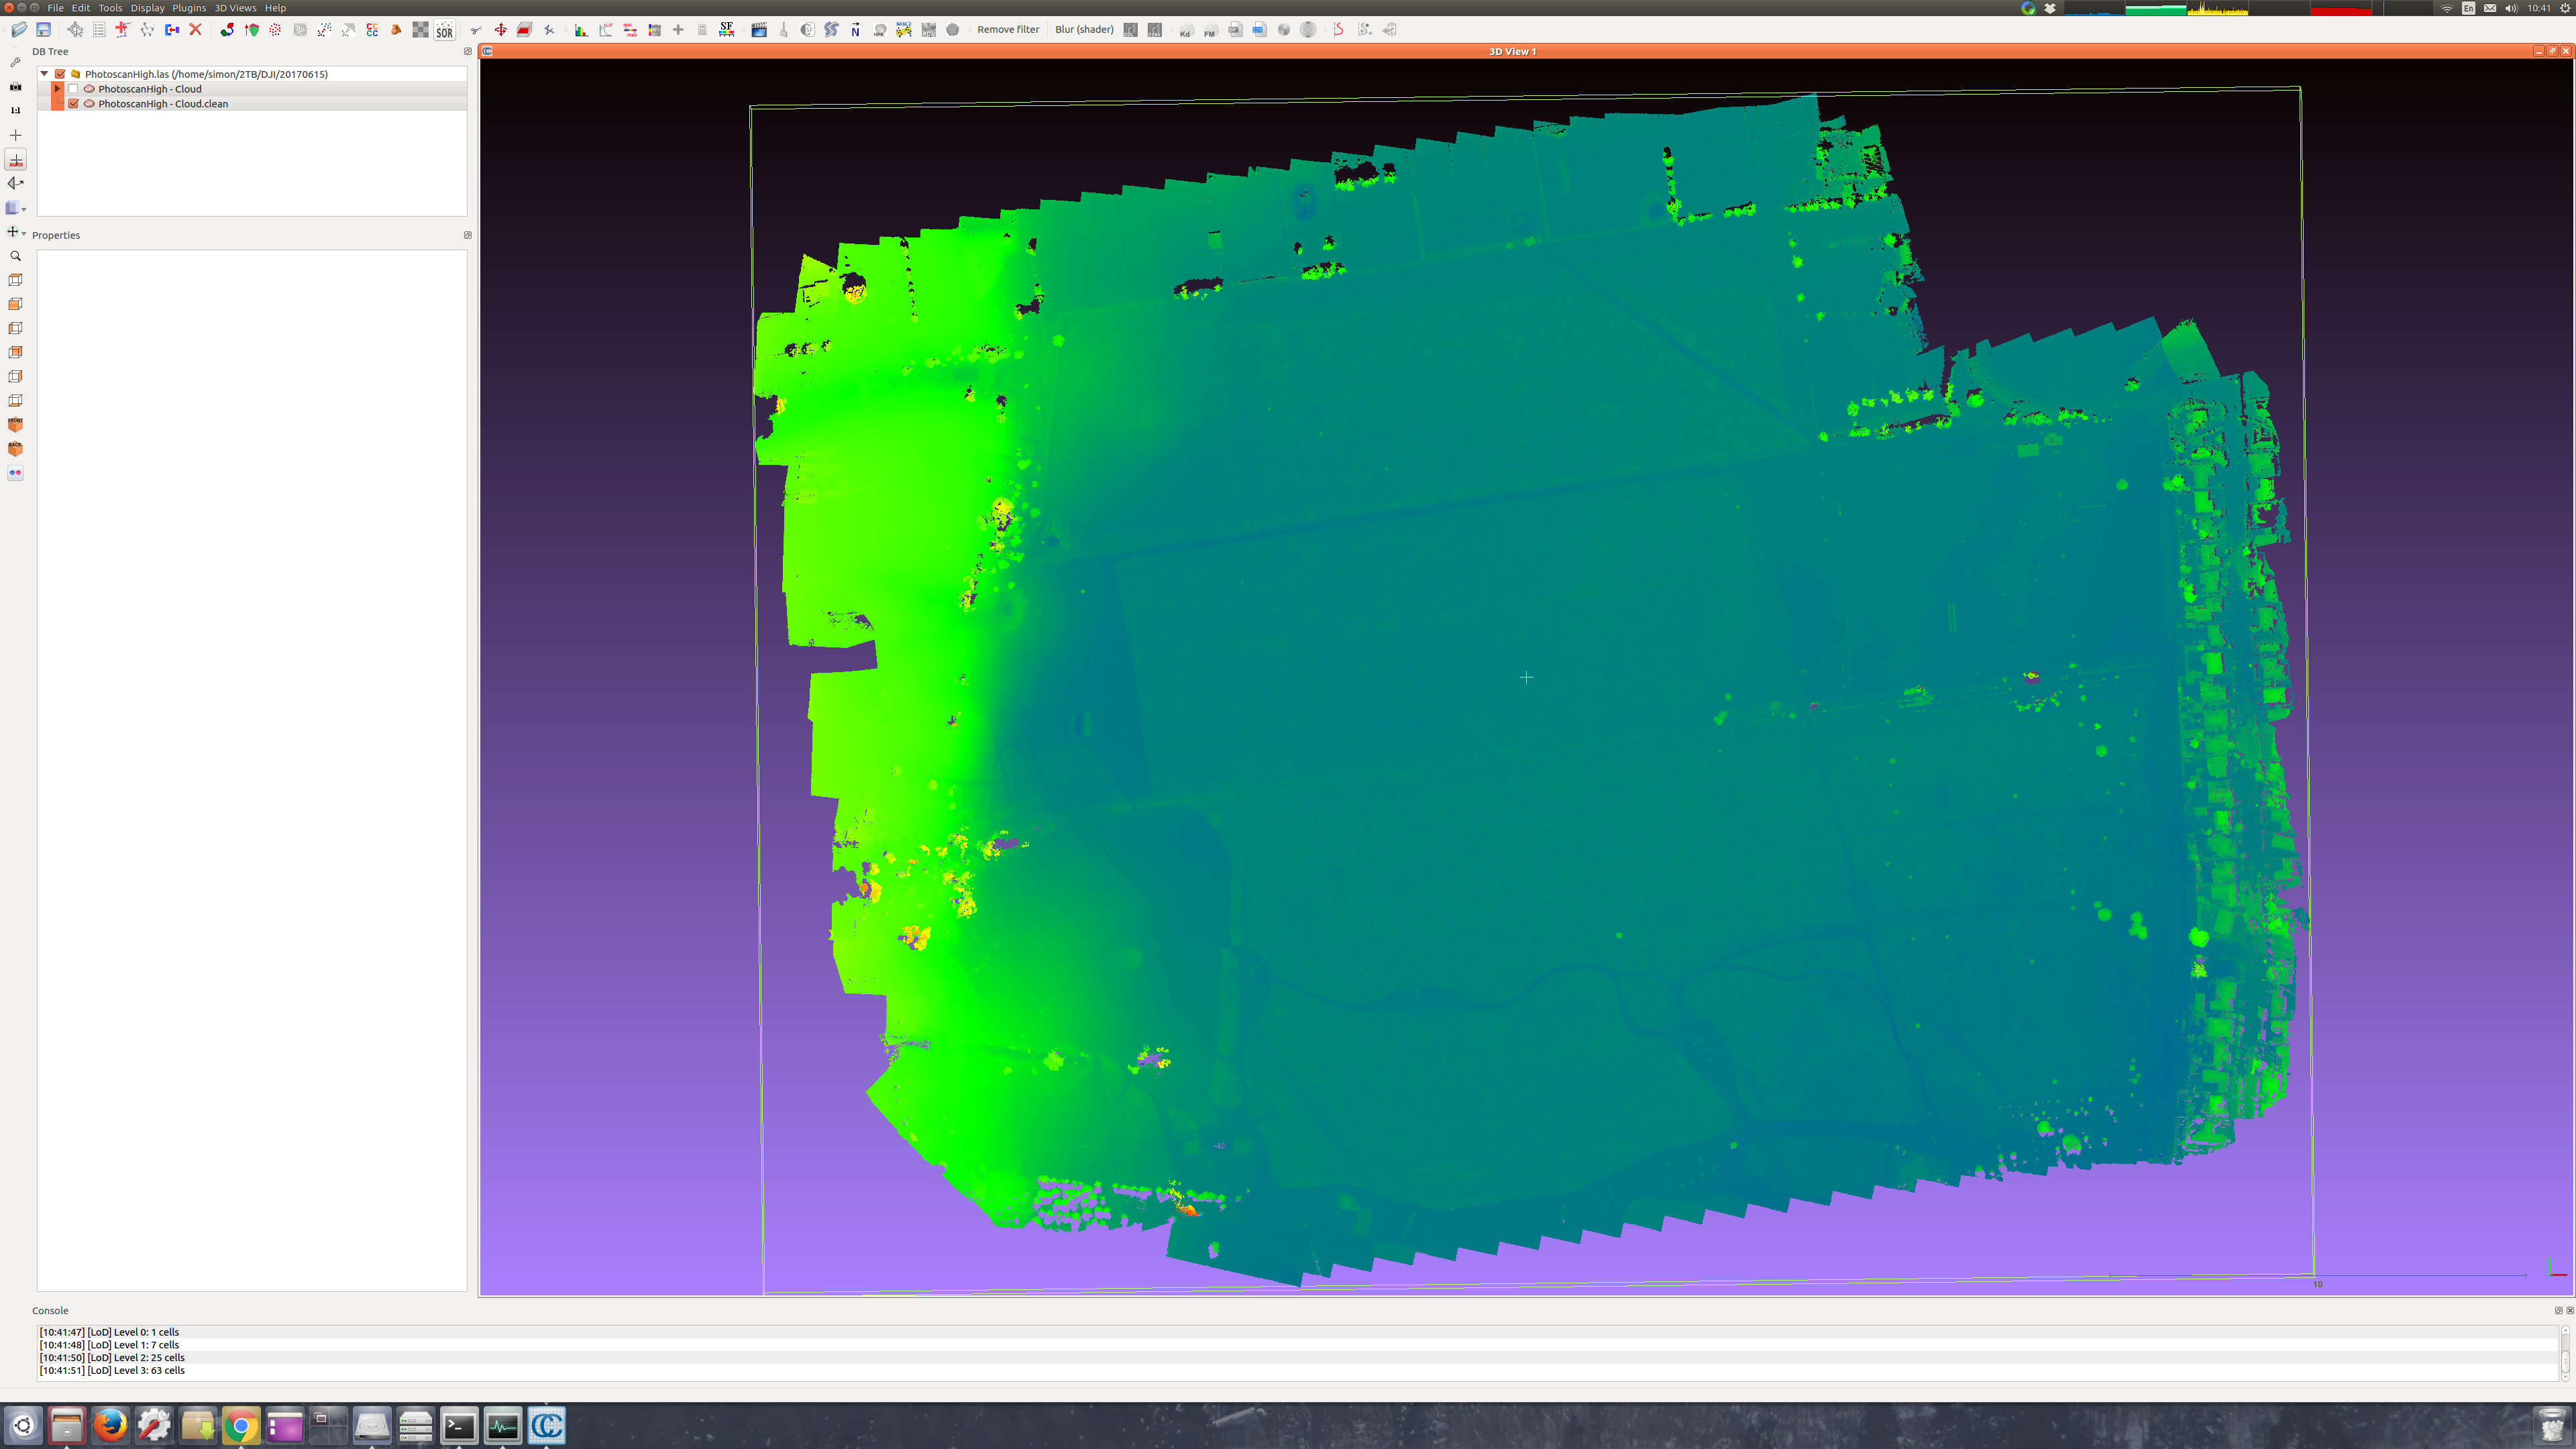Screen dimensions: 2576x1449
Task: Uncheck PhotoscanHigh - Cloud.clean checkbox
Action: point(73,104)
